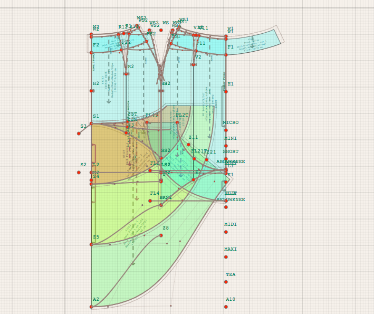Click the MICRO length point

[x=226, y=130]
